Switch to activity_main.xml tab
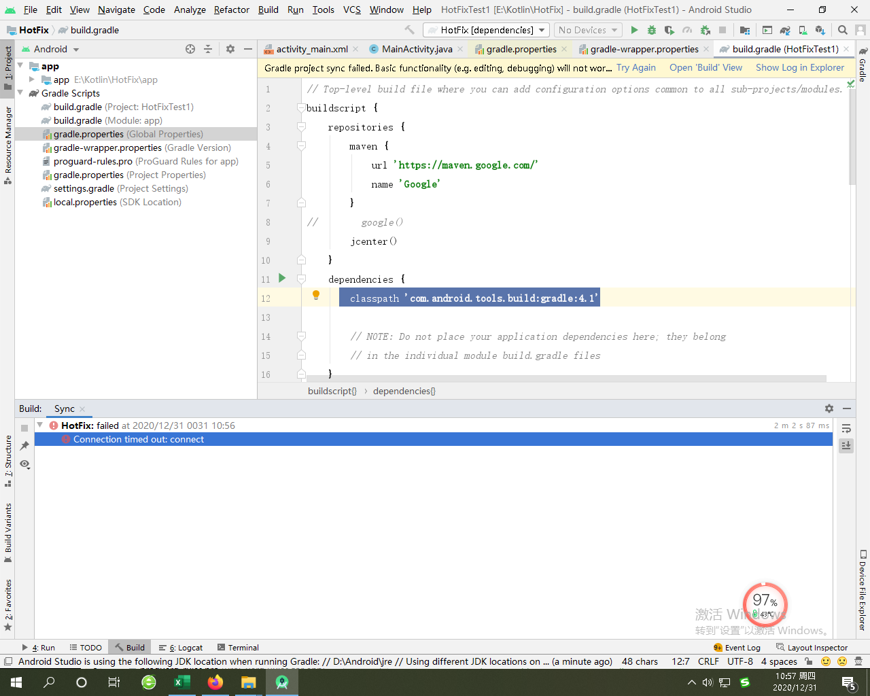Screen dimensions: 870x696 [x=312, y=49]
